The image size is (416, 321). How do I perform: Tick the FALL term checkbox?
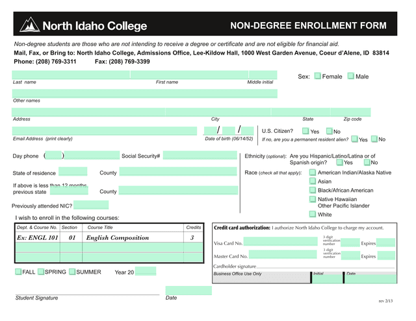point(18,272)
